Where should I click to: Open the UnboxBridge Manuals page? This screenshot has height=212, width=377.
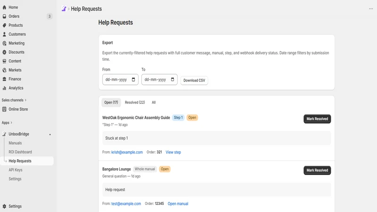point(15,143)
